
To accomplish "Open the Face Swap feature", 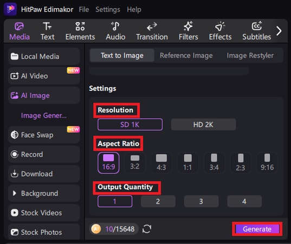I will point(44,135).
